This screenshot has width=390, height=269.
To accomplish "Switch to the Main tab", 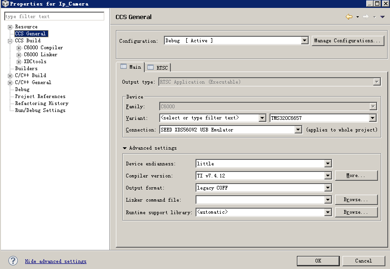I will pyautogui.click(x=131, y=67).
